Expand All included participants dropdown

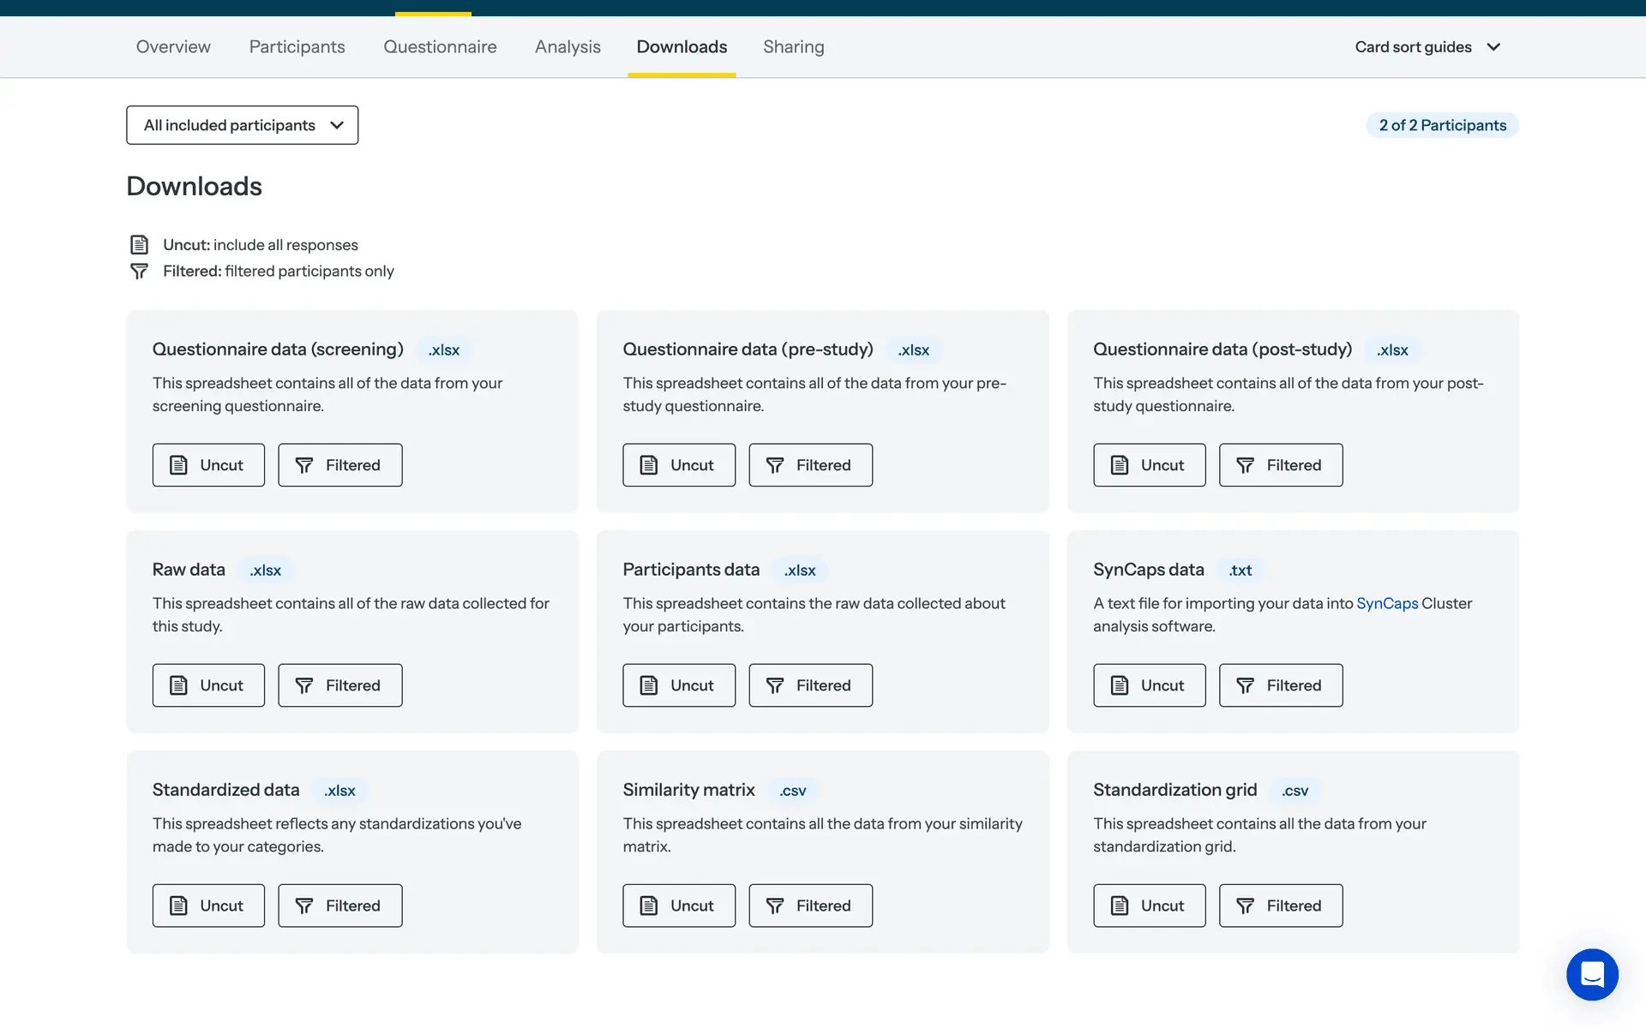tap(243, 125)
